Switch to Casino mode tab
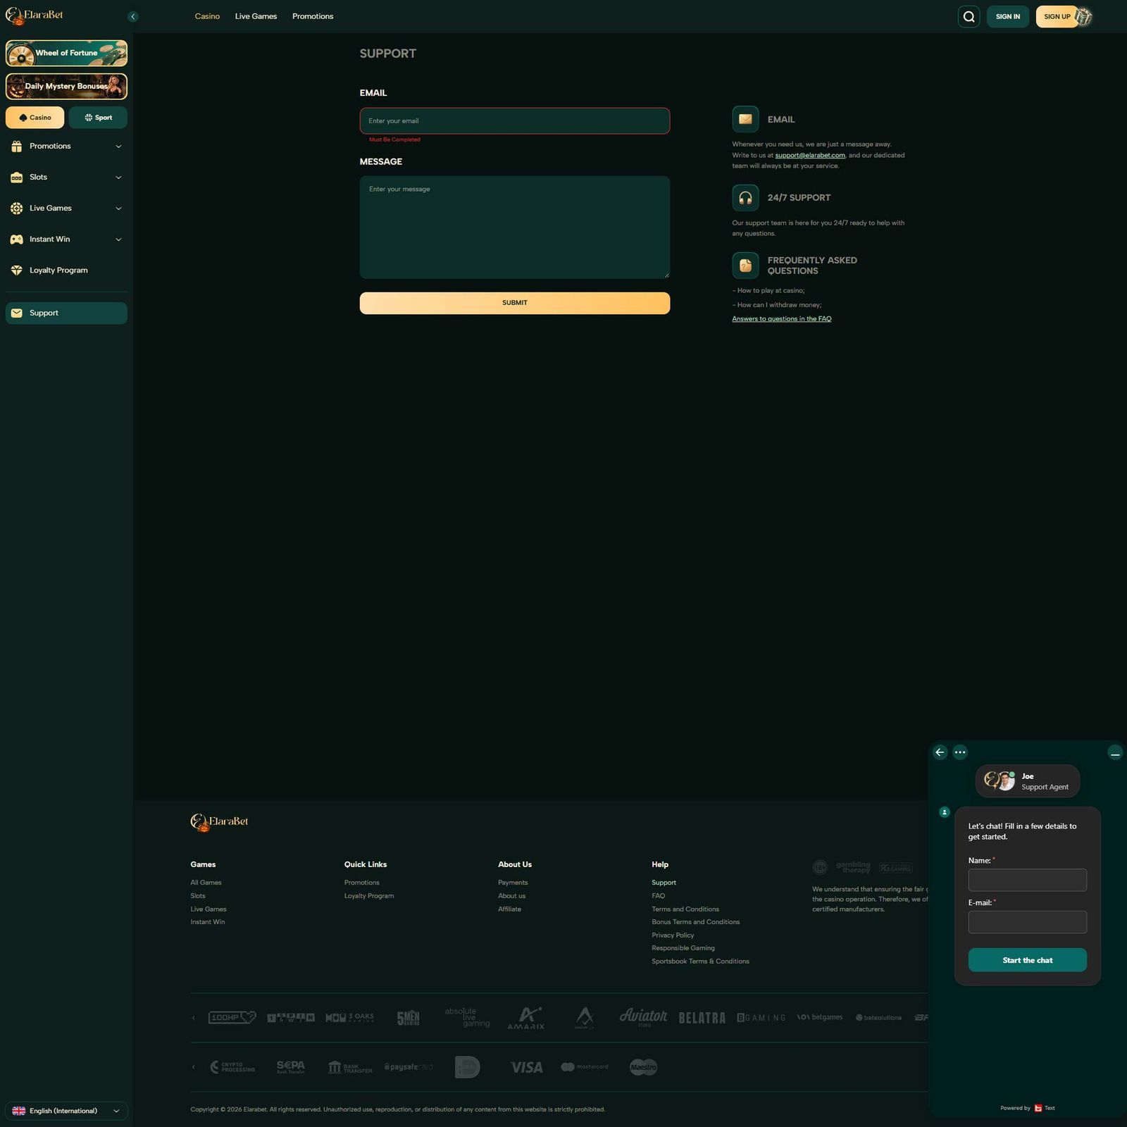 (x=35, y=118)
